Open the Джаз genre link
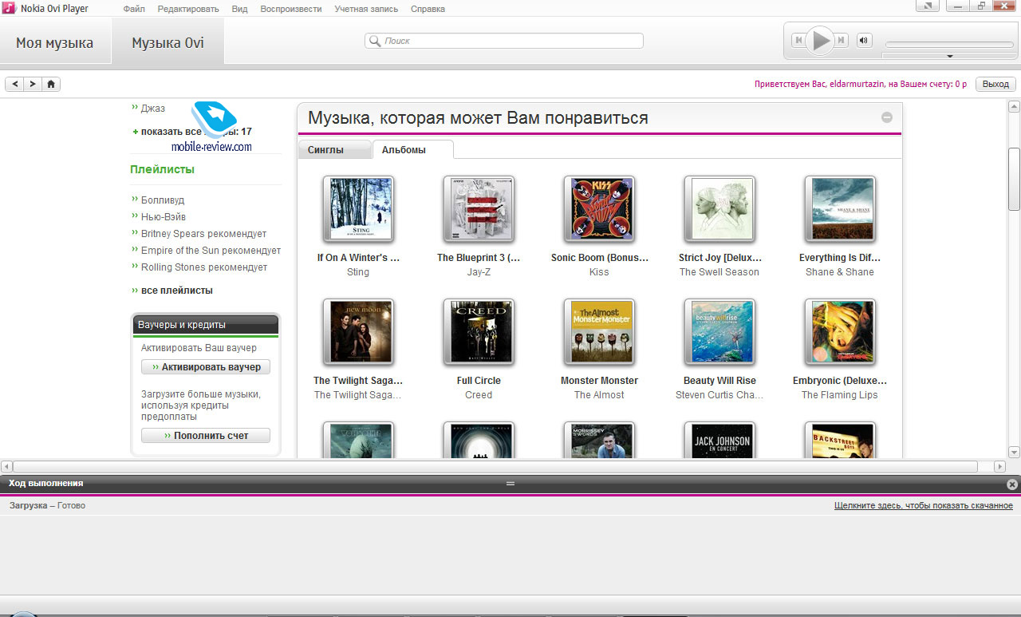Viewport: 1021px width, 617px height. tap(153, 109)
